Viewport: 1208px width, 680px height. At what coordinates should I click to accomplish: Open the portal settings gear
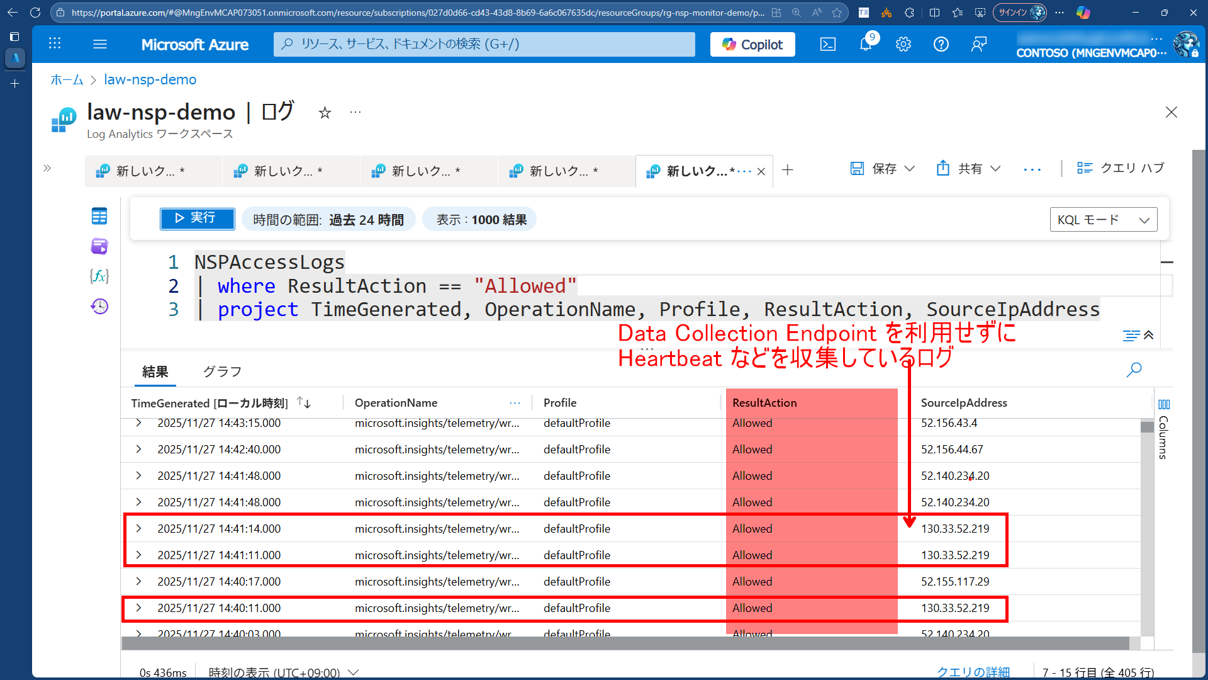point(903,44)
